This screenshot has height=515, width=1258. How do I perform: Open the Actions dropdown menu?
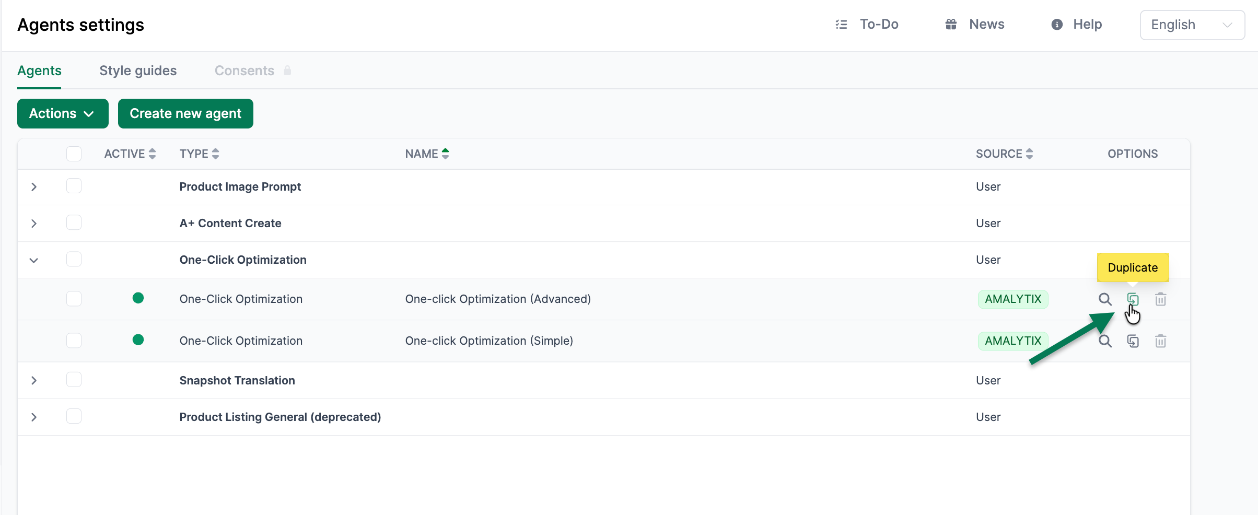click(63, 113)
